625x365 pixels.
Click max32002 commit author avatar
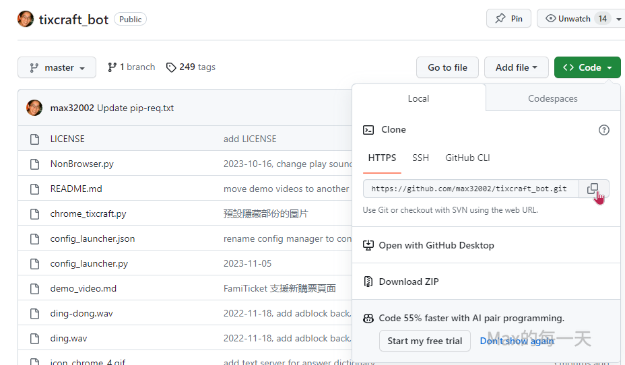[34, 108]
